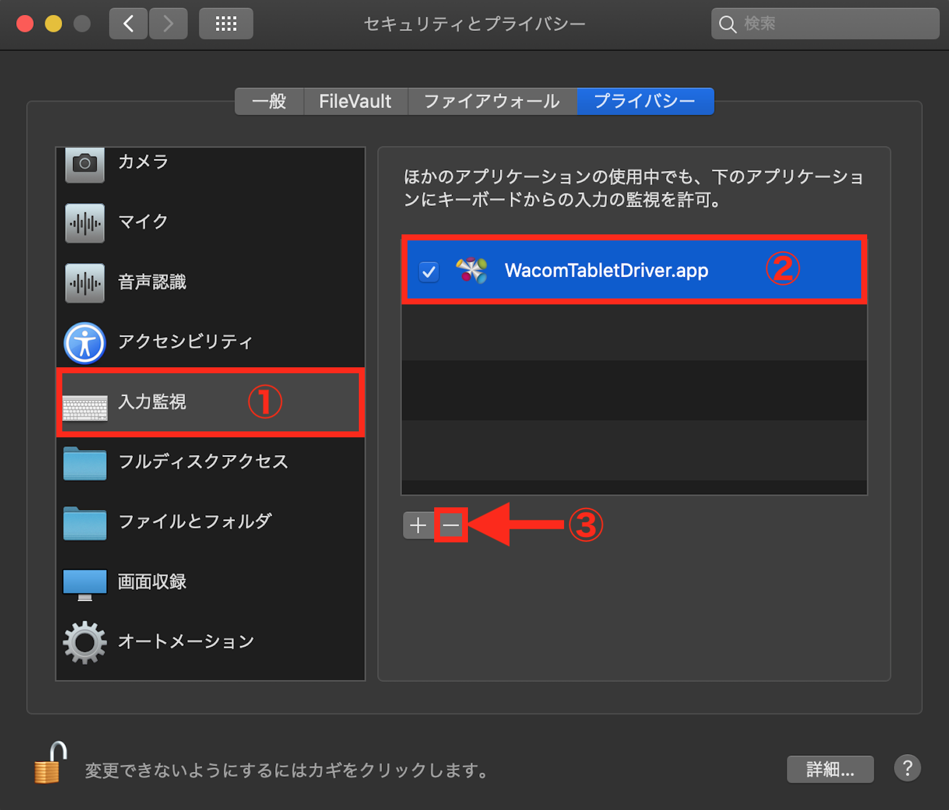Show all preferences grid button

pos(226,24)
